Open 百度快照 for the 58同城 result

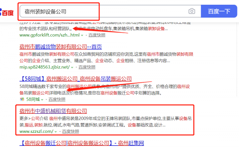[x=57, y=99]
